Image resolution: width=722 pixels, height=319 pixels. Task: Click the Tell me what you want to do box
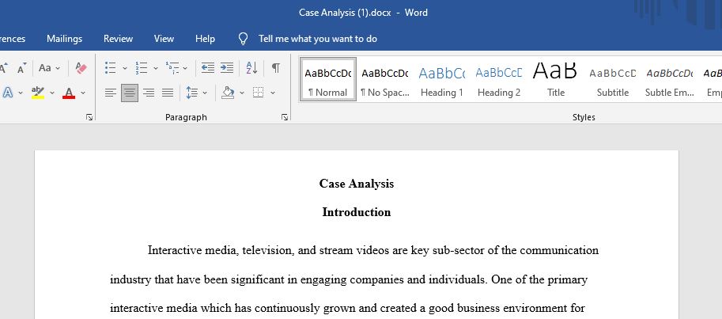[318, 39]
